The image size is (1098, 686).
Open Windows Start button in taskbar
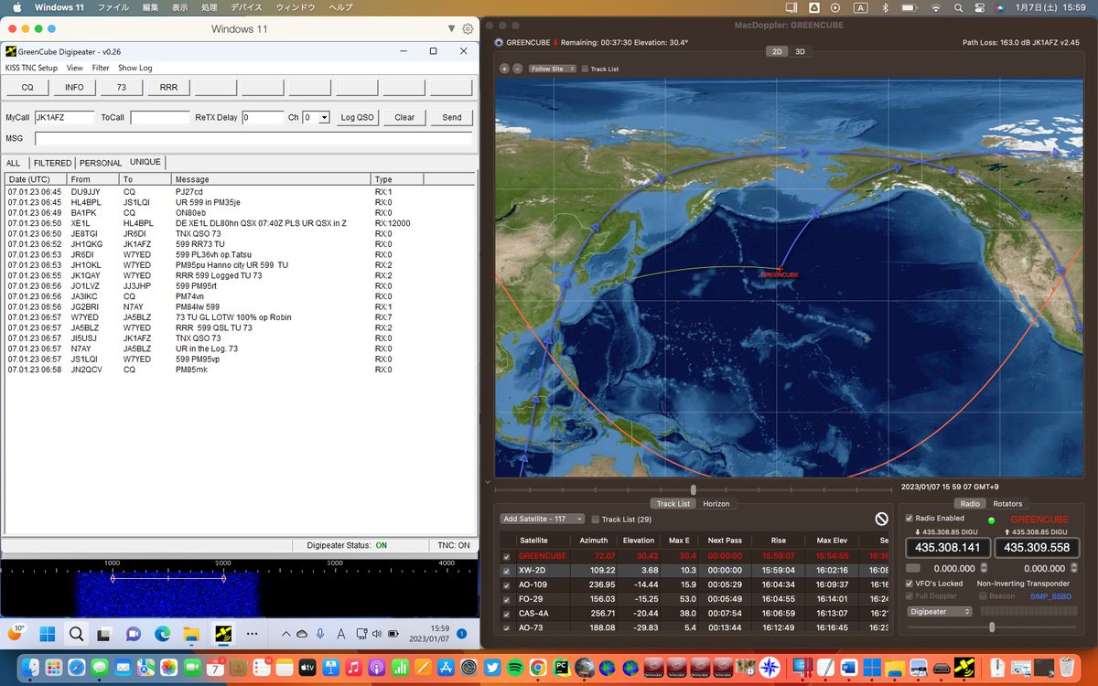(47, 633)
